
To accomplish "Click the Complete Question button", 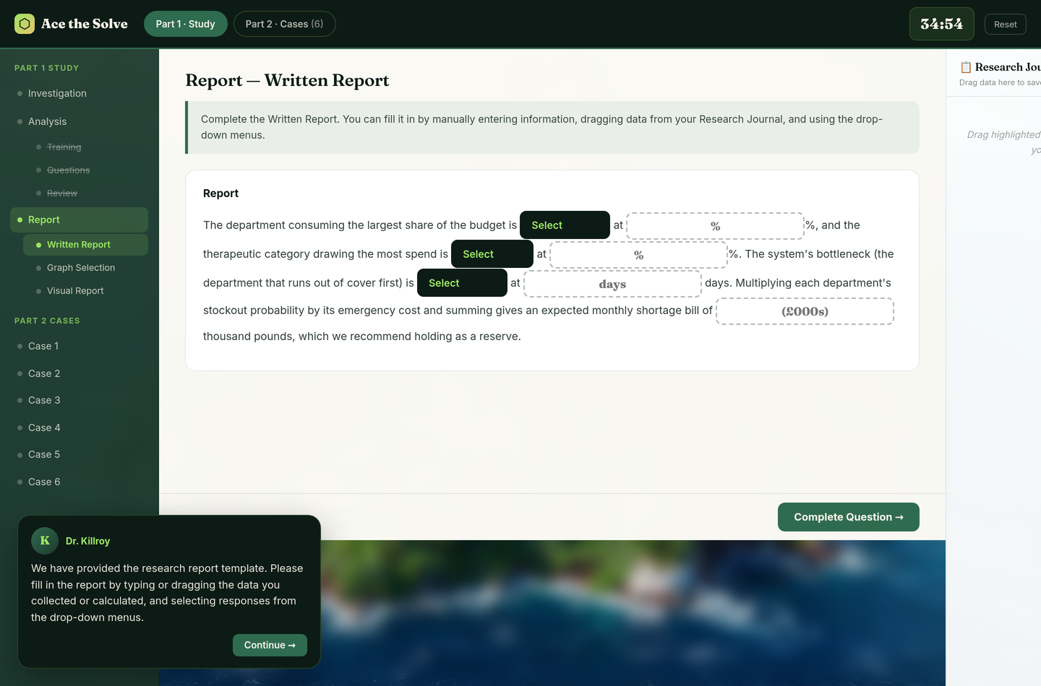I will pyautogui.click(x=848, y=517).
